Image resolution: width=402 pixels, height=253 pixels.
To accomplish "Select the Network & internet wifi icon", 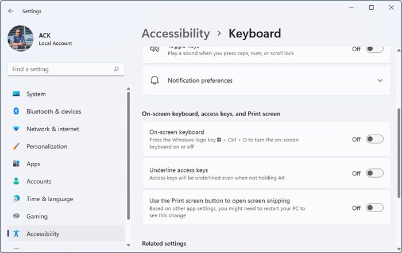I will click(16, 129).
